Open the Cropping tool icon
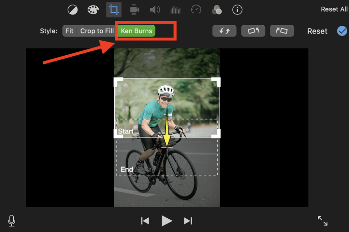Viewport: 349px width, 232px height. [x=114, y=9]
